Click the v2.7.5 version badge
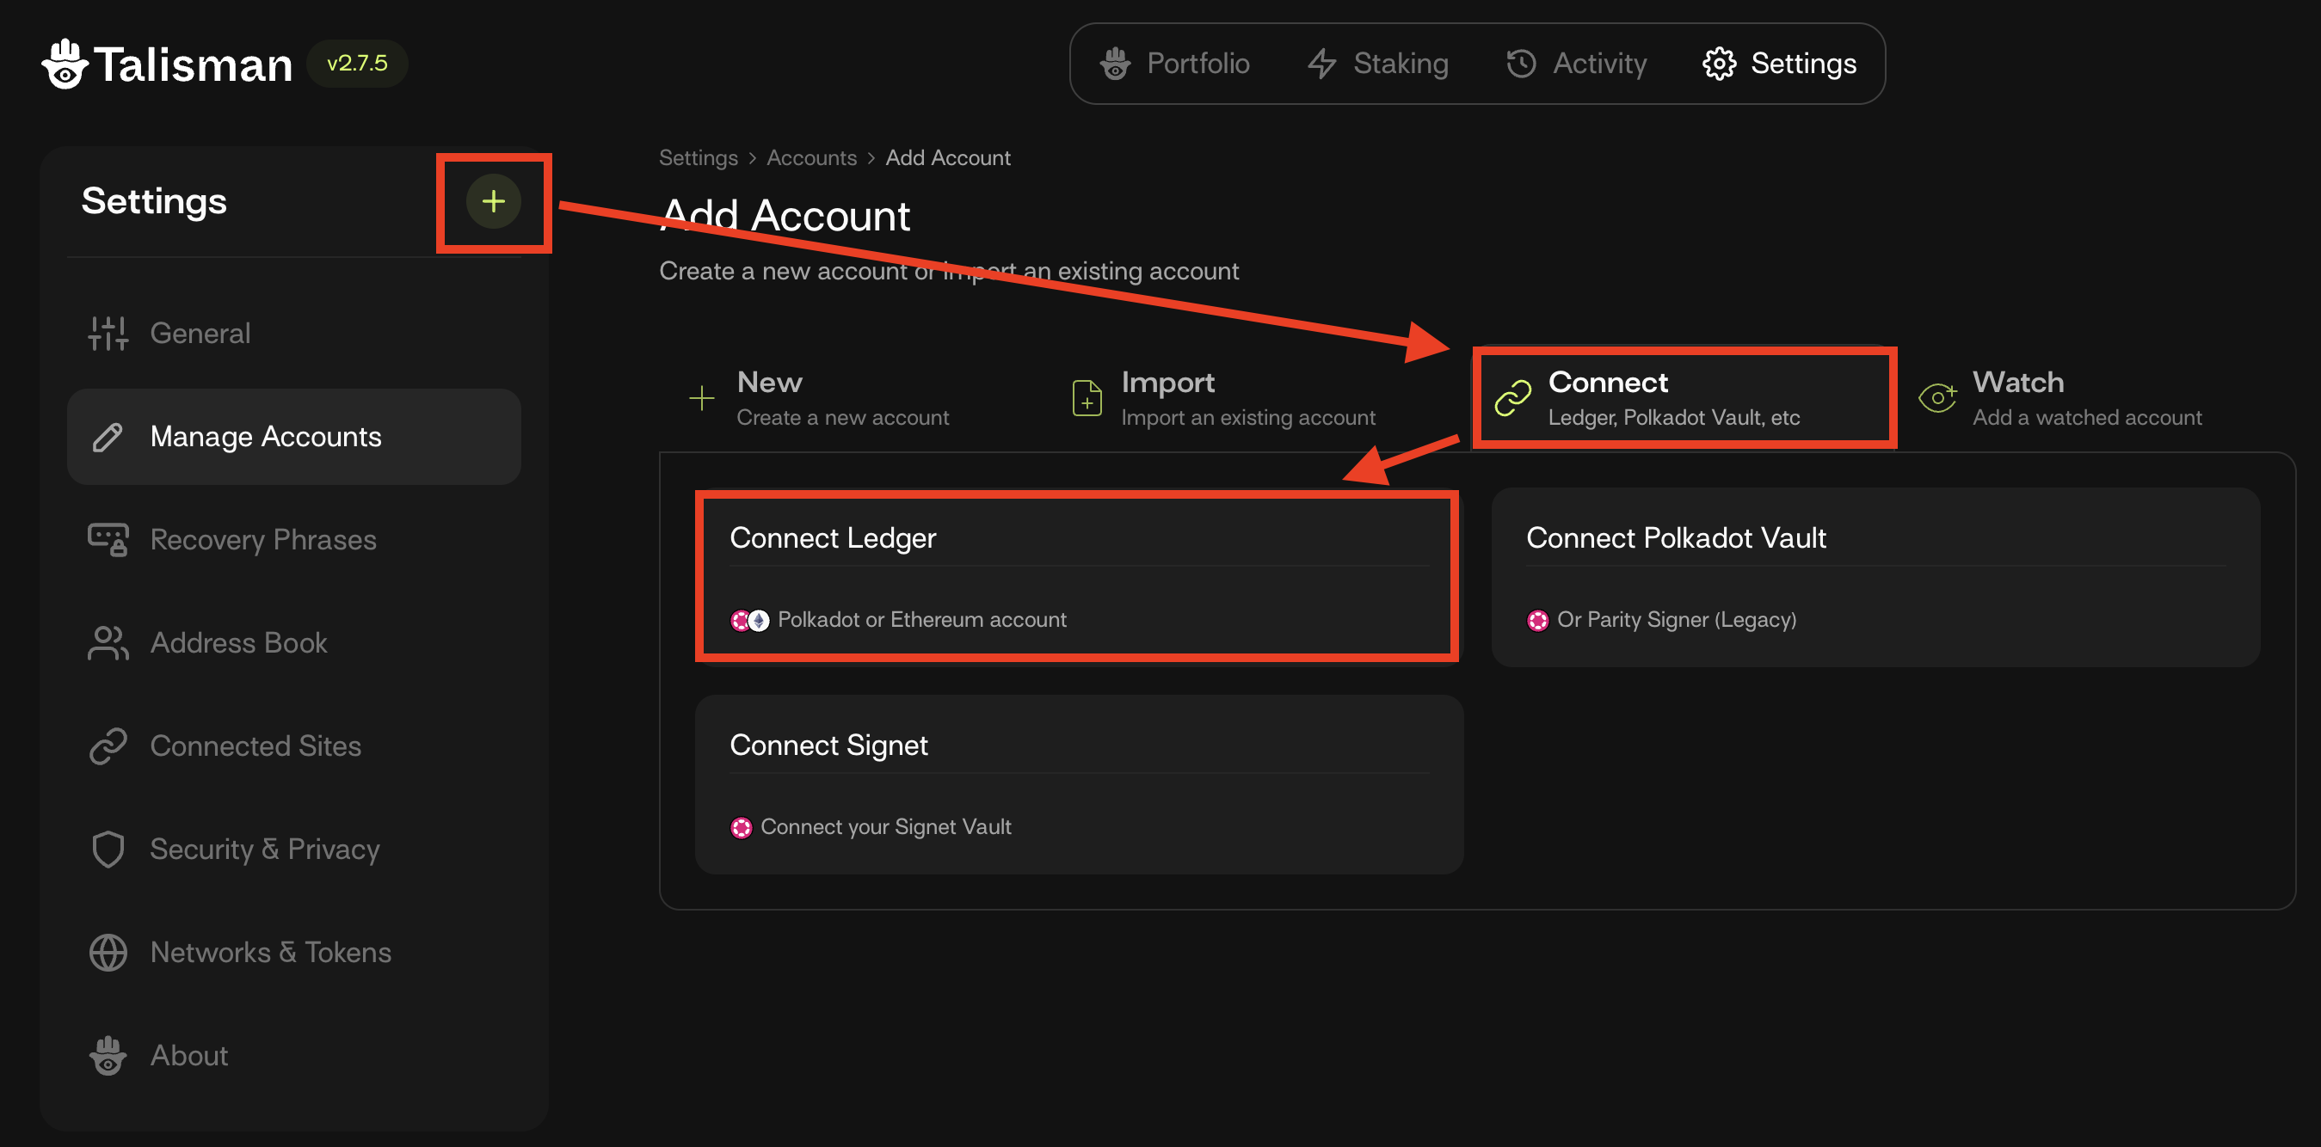 [x=357, y=64]
